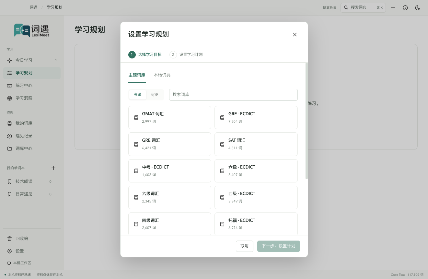
Task: Click the 学习洞察 target icon
Action: (9, 98)
